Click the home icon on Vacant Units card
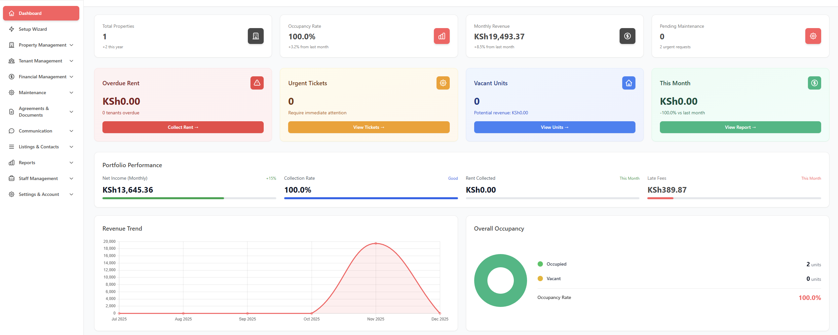The height and width of the screenshot is (335, 838). click(x=628, y=83)
